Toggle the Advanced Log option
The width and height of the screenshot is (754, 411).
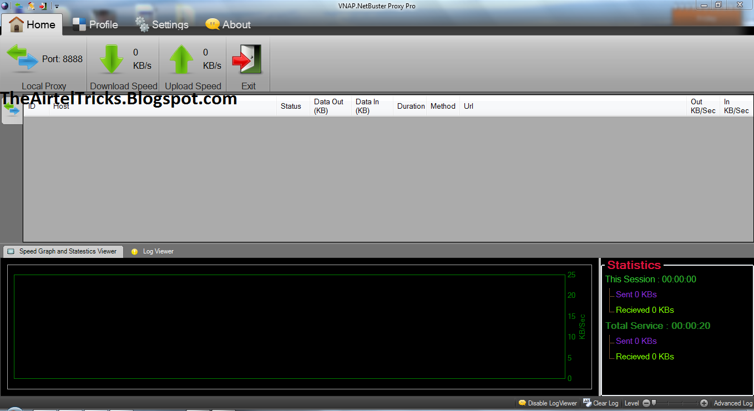click(x=733, y=403)
